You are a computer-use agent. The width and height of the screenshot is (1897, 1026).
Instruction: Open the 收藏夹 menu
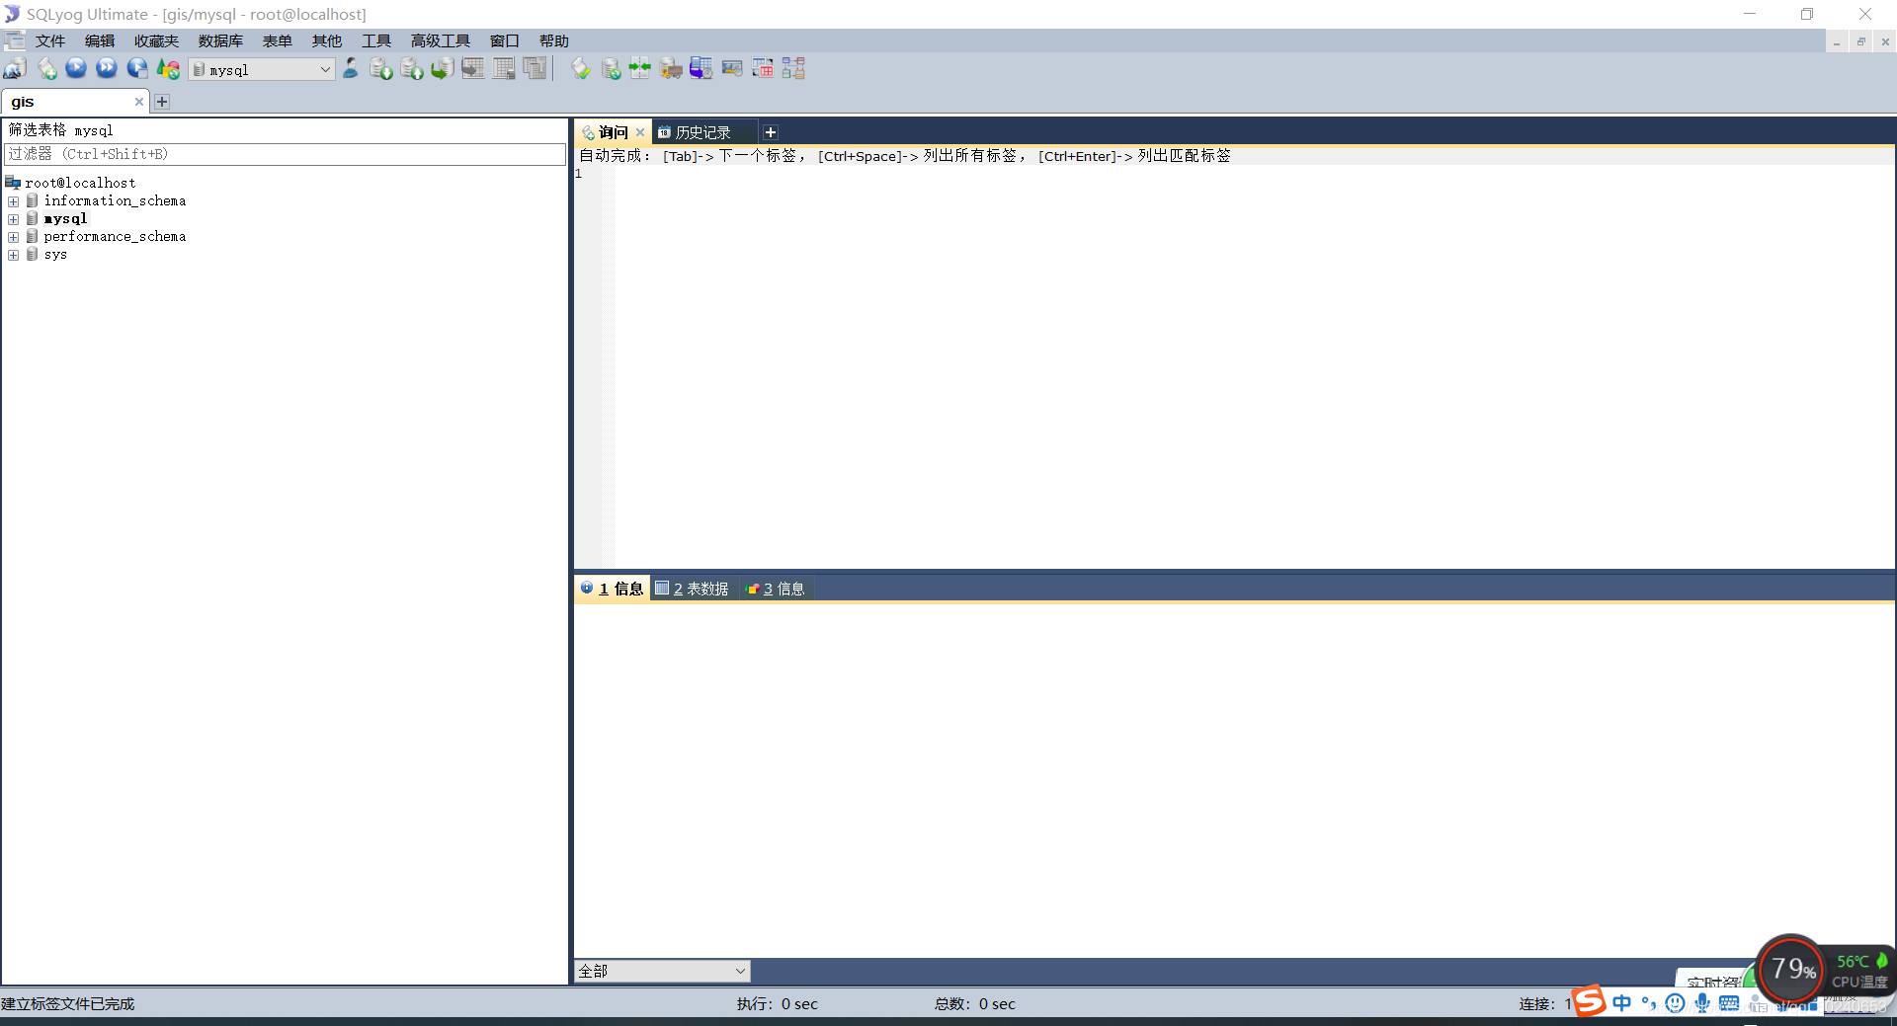click(157, 41)
